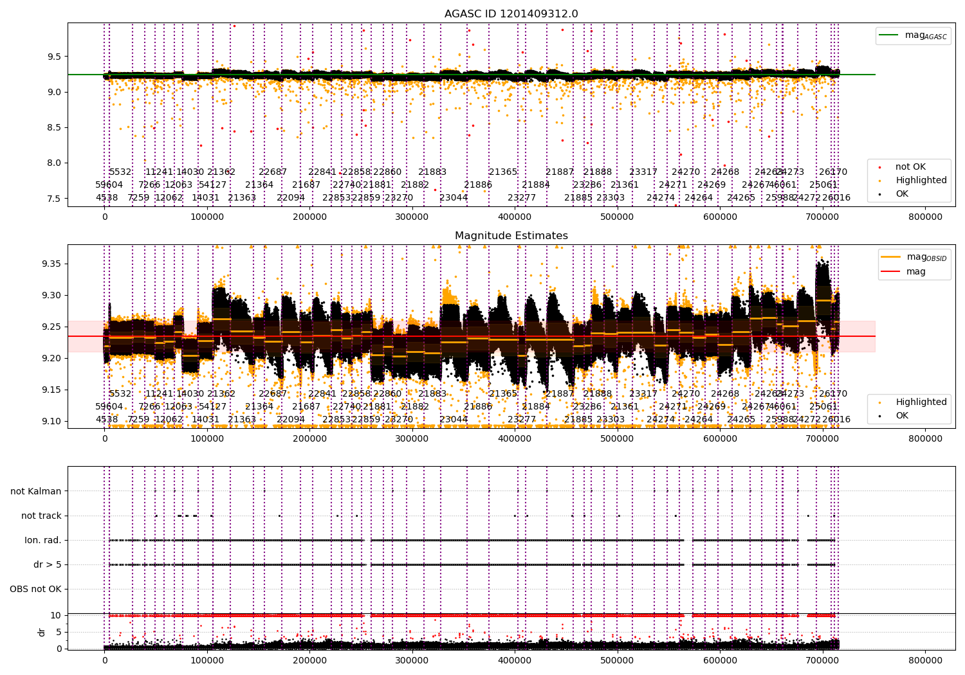The height and width of the screenshot is (675, 965).
Task: Click the "not track" row label
Action: point(41,516)
